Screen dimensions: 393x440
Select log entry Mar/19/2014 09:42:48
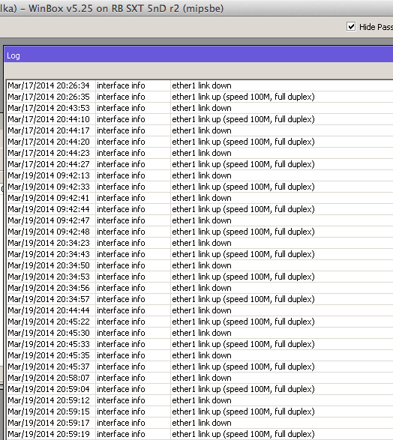[199, 232]
